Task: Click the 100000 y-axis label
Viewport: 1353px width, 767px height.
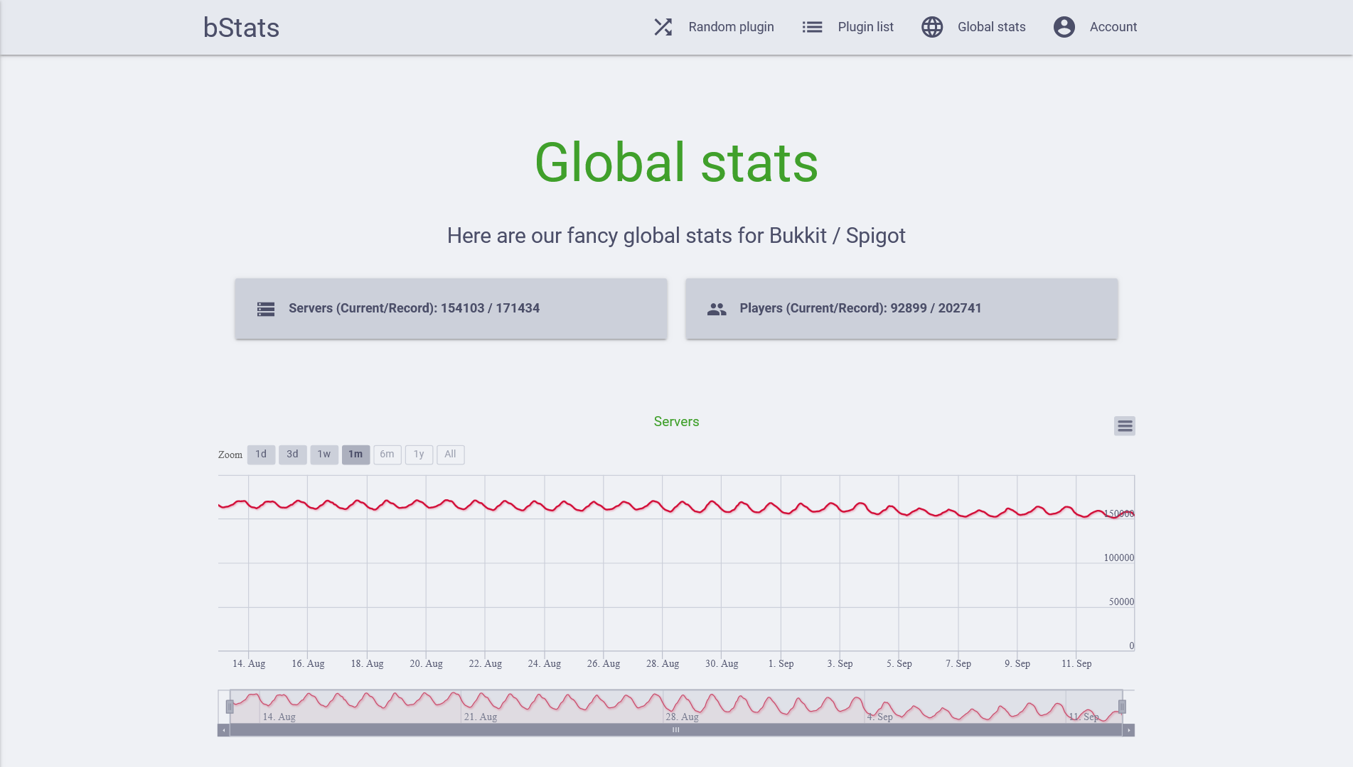Action: tap(1118, 557)
